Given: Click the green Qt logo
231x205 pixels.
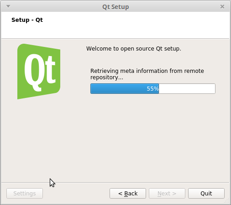Looking at the screenshot, I should pyautogui.click(x=39, y=72).
